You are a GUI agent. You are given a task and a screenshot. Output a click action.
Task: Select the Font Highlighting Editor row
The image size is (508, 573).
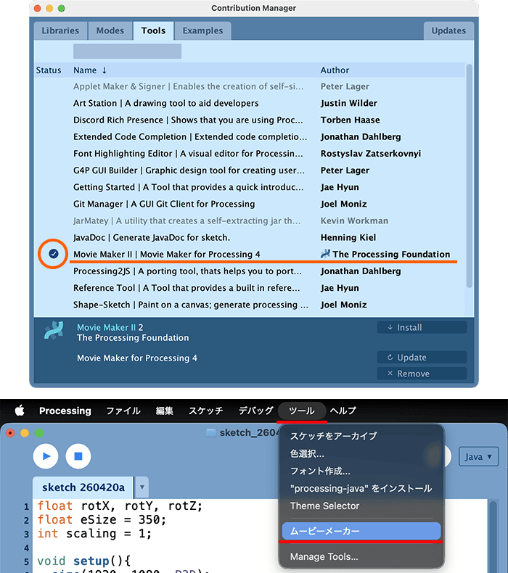[x=249, y=154]
